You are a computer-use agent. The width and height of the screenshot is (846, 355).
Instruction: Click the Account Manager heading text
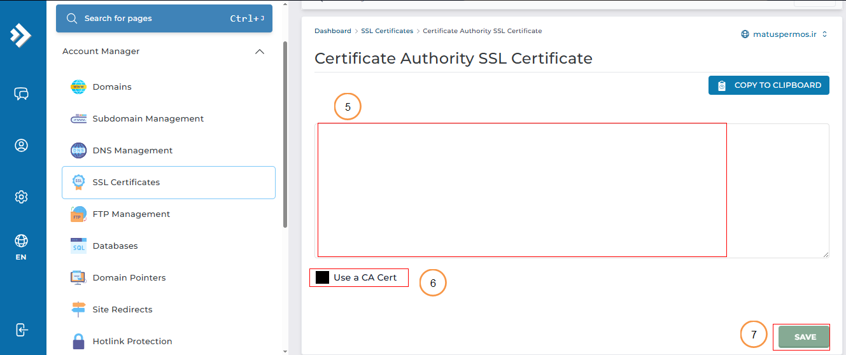pyautogui.click(x=101, y=52)
